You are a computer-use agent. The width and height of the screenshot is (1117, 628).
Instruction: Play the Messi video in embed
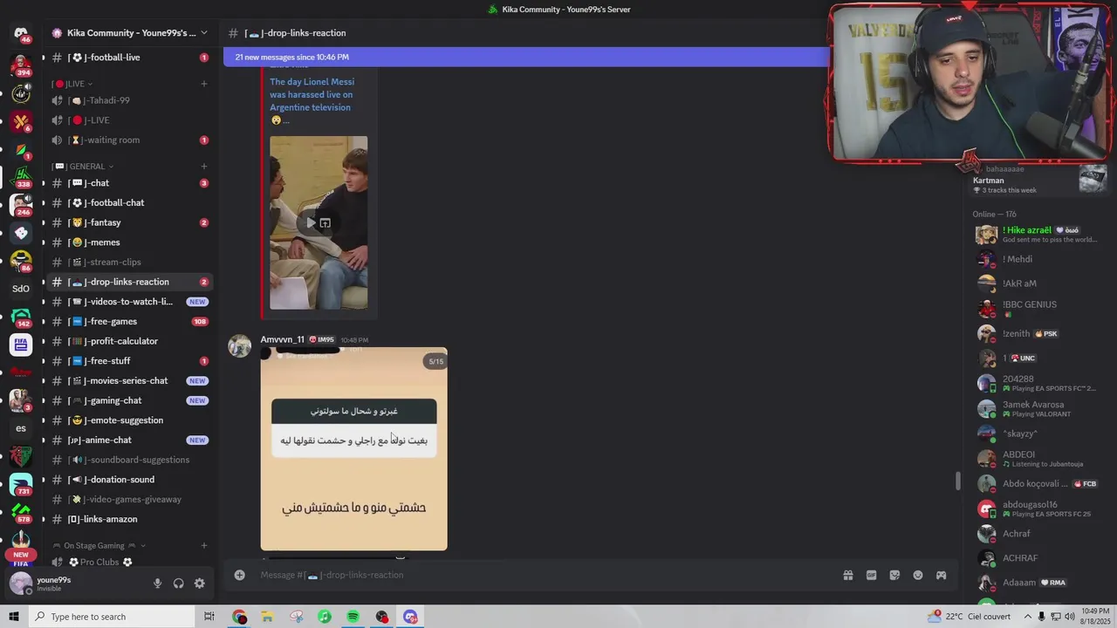click(x=311, y=222)
